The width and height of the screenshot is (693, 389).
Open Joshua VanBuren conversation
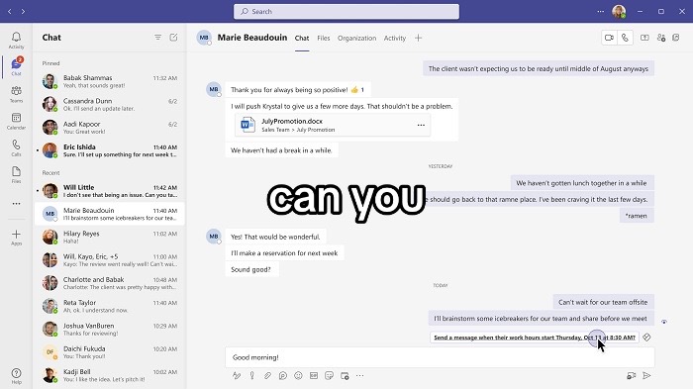[110, 329]
